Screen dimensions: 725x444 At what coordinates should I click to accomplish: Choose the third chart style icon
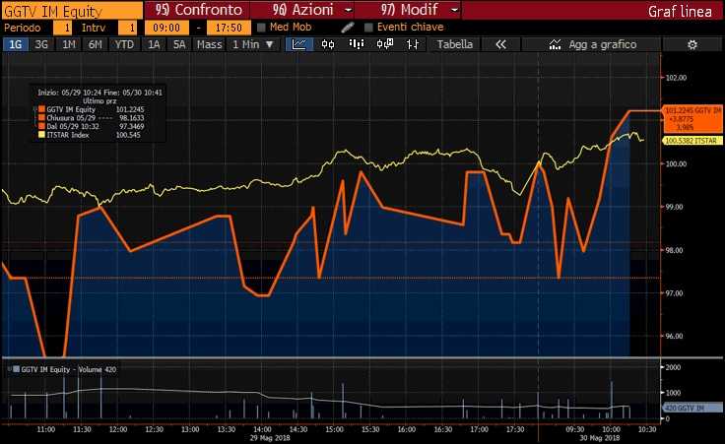(x=357, y=44)
